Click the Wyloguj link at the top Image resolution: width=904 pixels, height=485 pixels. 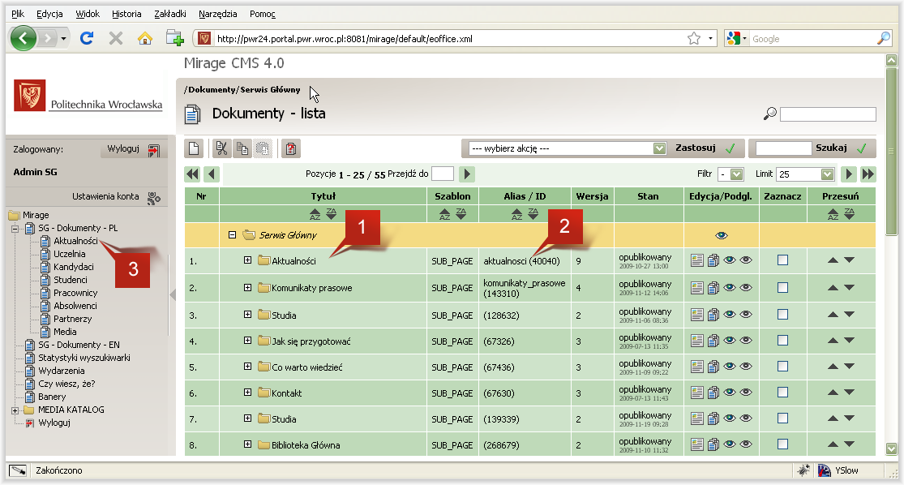click(122, 148)
